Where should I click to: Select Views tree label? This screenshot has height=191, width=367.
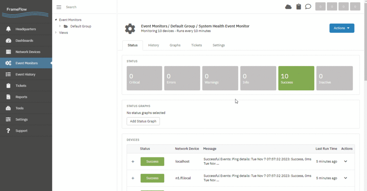(x=63, y=32)
